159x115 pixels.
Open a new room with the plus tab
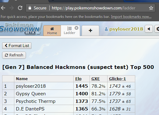(90, 31)
